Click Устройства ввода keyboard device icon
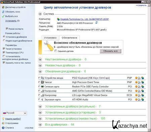The image size is (151, 132). click(42, 78)
